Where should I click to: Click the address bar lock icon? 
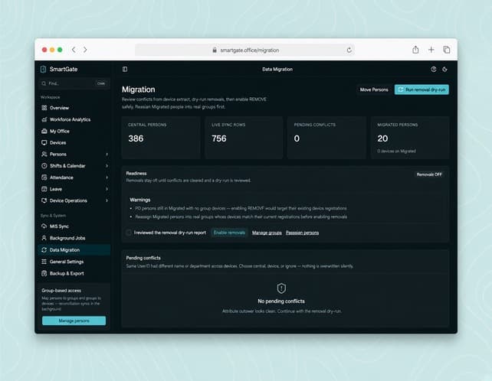pos(215,50)
